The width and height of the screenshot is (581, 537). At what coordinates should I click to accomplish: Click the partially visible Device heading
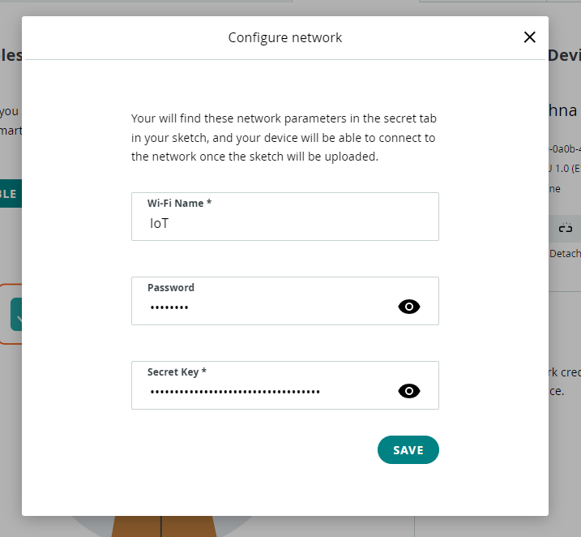[x=565, y=55]
